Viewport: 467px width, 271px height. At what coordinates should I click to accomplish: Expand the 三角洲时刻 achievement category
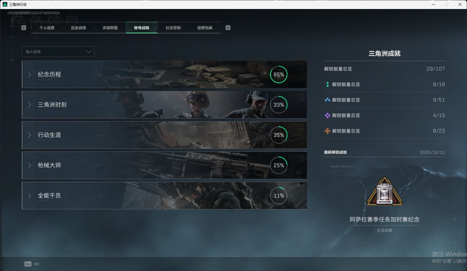pos(52,105)
